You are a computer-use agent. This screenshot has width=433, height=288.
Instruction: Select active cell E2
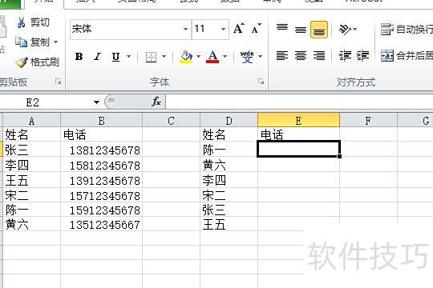pyautogui.click(x=298, y=149)
